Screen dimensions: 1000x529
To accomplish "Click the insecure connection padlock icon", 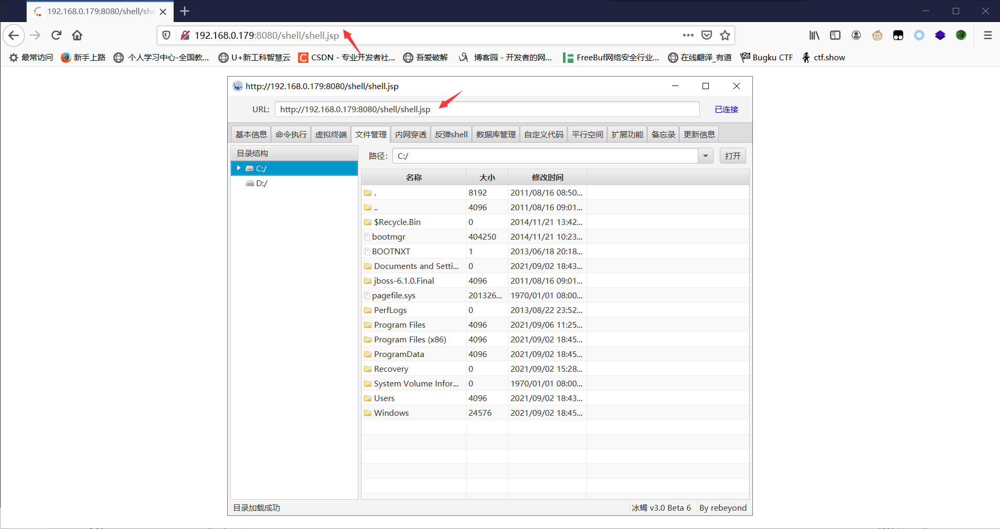I will tap(185, 35).
